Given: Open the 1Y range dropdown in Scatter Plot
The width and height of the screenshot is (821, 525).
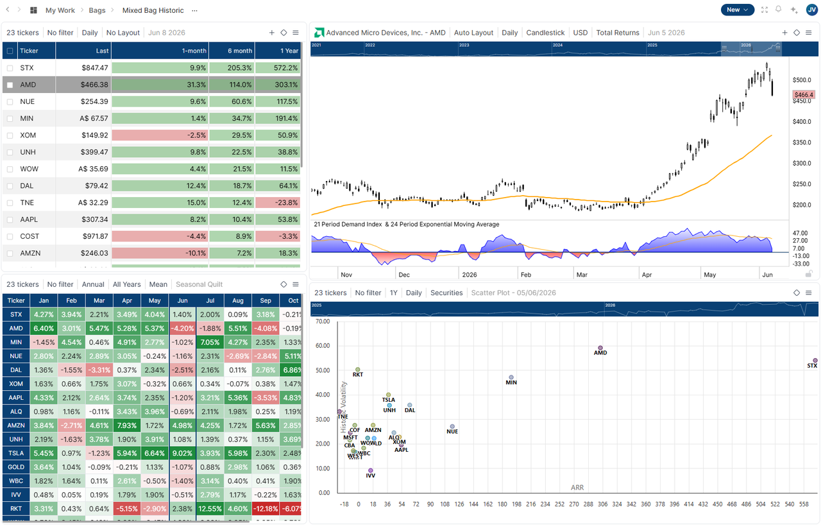Looking at the screenshot, I should (394, 293).
